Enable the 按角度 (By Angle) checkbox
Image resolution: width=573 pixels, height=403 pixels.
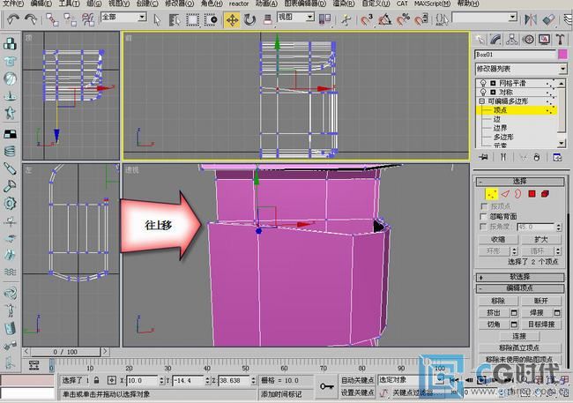pyautogui.click(x=483, y=227)
